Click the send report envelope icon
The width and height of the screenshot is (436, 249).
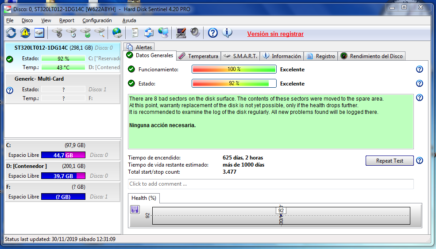pyautogui.click(x=149, y=33)
